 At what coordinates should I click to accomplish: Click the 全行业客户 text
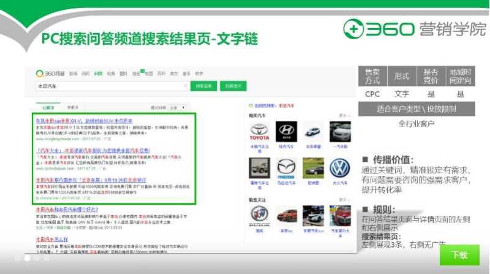(x=417, y=124)
